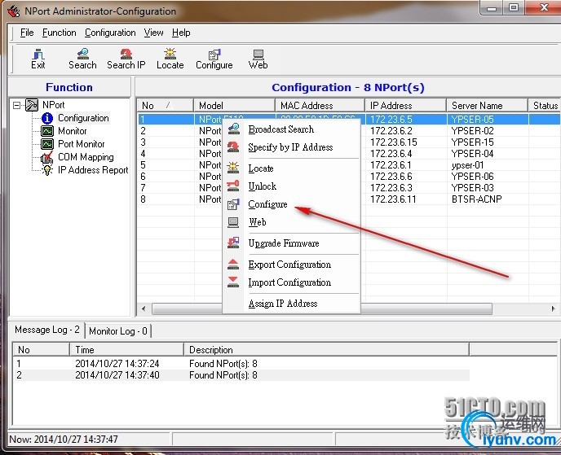Click the Unlock key icon in menu
561x455 pixels.
(233, 186)
